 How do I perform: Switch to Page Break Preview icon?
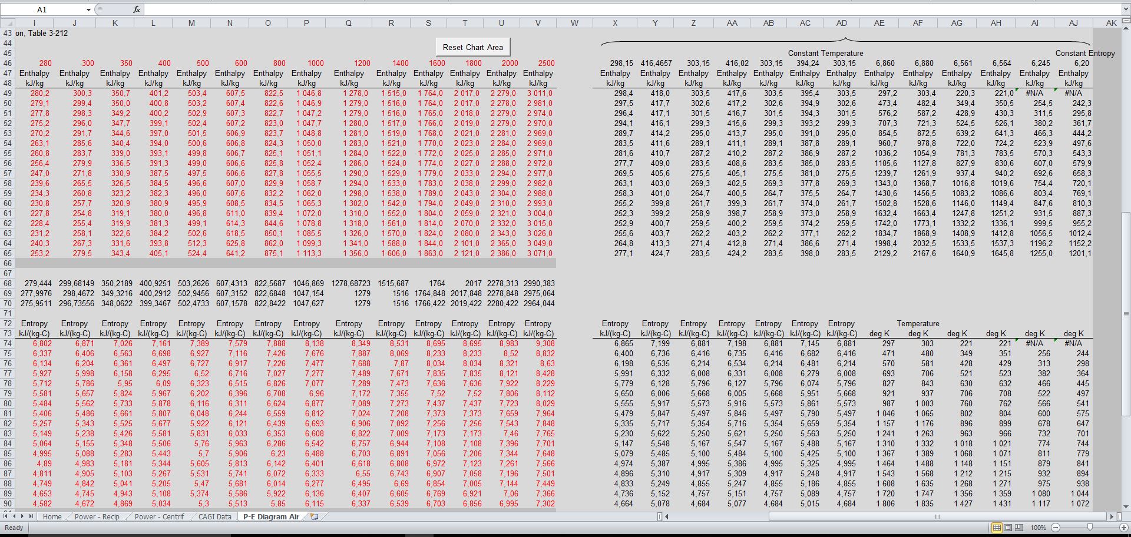pos(1019,528)
